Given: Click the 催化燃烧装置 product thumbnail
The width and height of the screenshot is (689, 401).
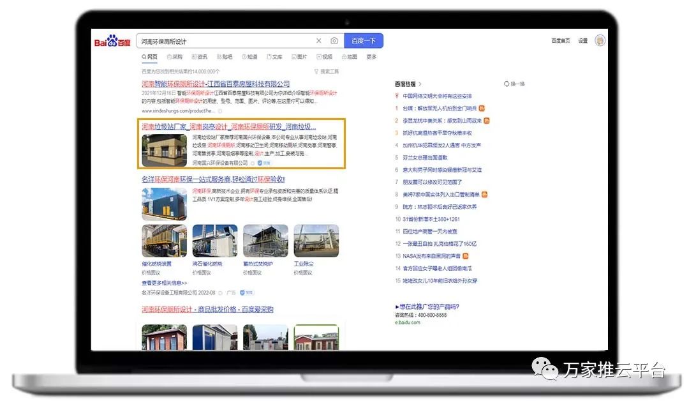Looking at the screenshot, I should click(x=164, y=241).
